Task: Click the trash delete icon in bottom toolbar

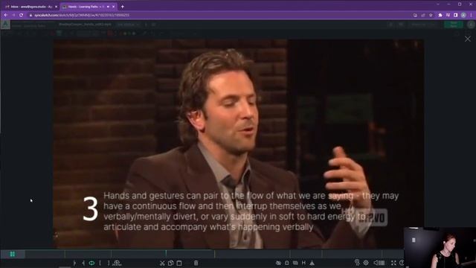Action: point(196,263)
